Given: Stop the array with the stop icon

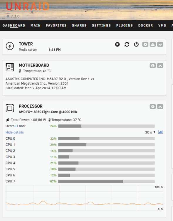Looking at the screenshot, I should tap(117, 44).
